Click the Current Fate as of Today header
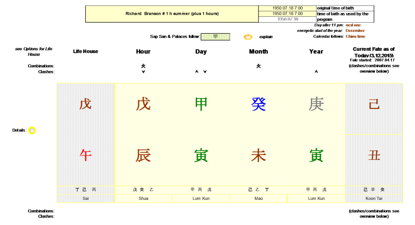 (x=374, y=52)
